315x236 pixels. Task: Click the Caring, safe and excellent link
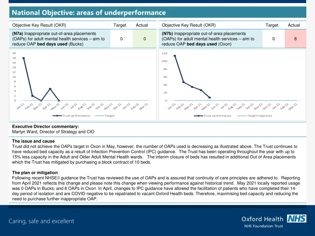pos(41,221)
